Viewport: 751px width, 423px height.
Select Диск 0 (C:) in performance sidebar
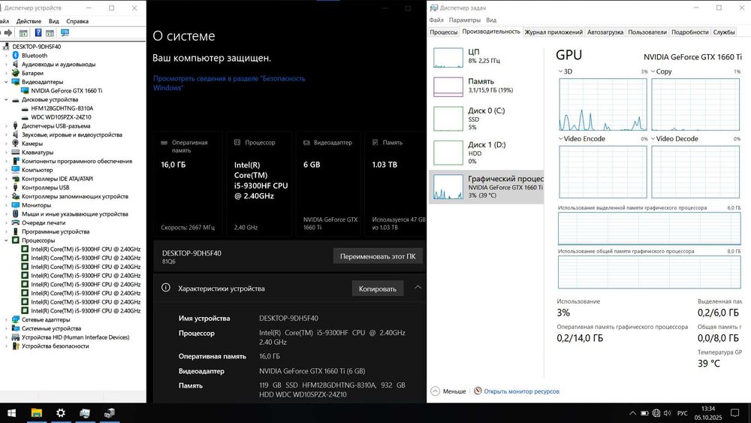click(x=486, y=118)
